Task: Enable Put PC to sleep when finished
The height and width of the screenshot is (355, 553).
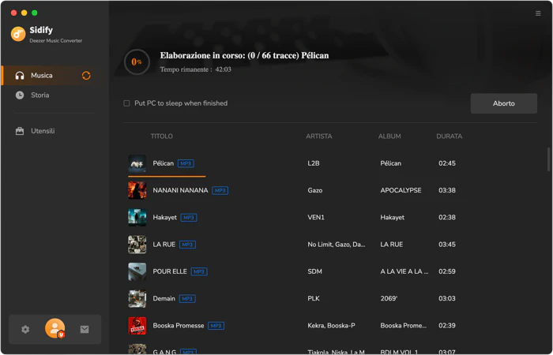Action: coord(126,103)
